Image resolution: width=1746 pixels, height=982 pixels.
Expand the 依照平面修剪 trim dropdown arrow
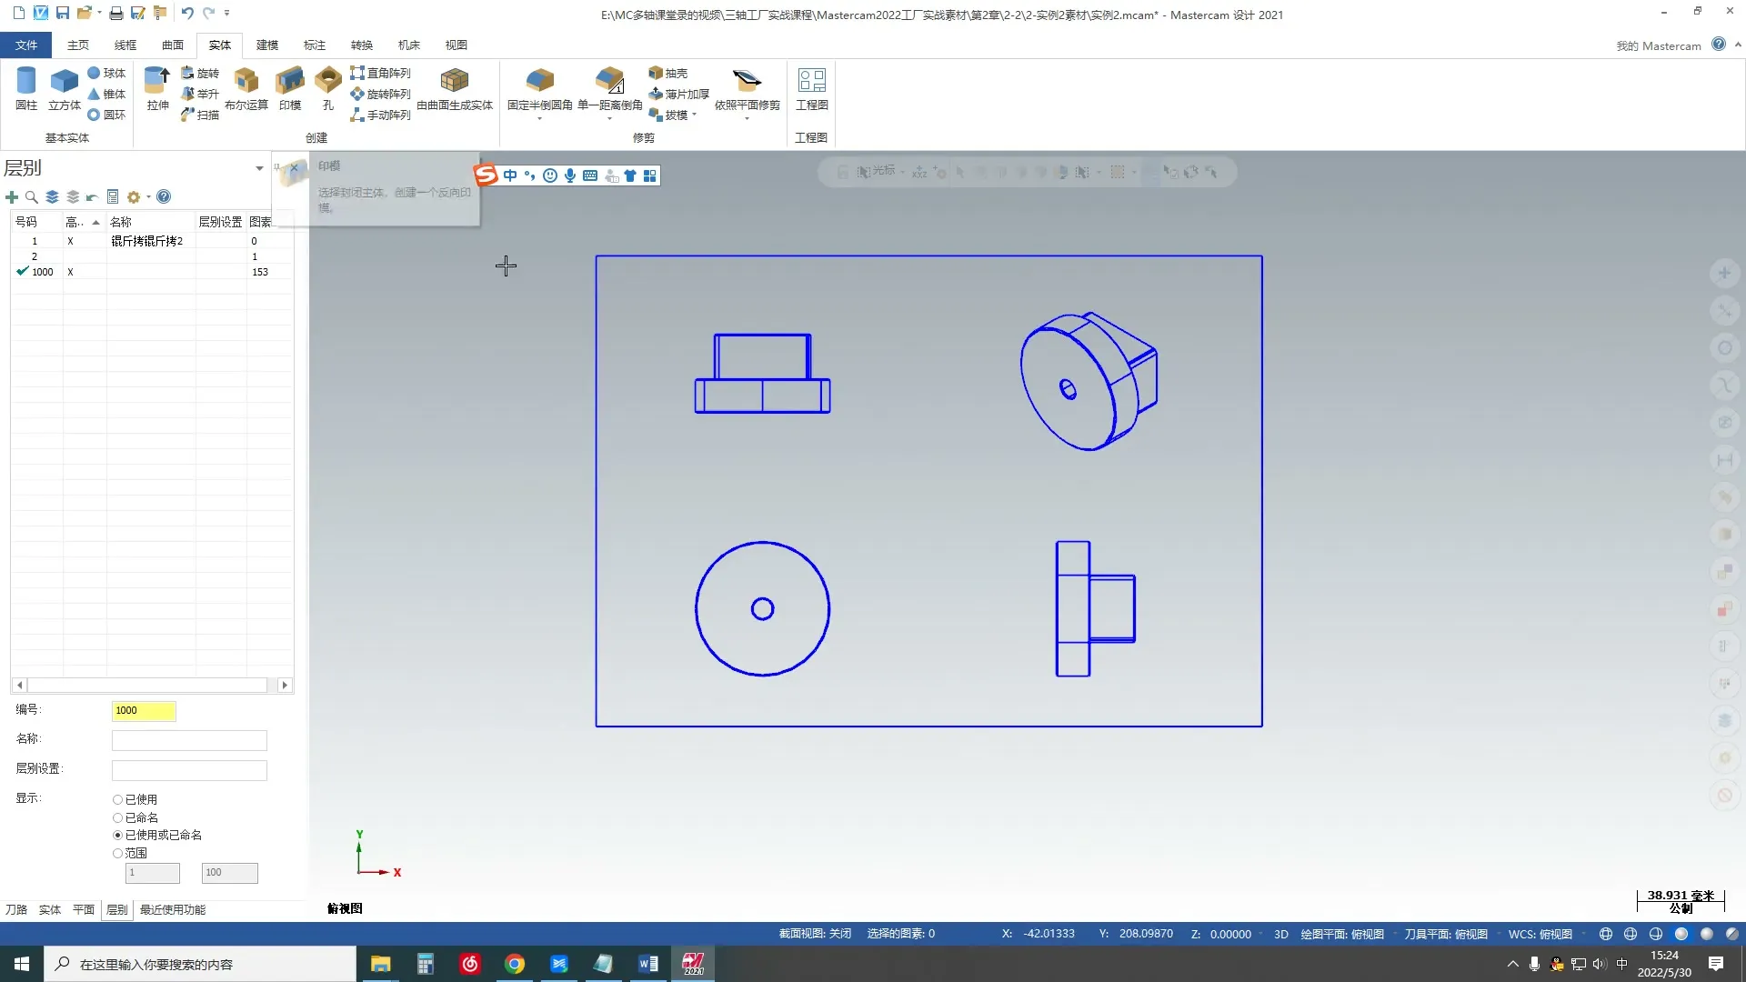click(x=747, y=119)
